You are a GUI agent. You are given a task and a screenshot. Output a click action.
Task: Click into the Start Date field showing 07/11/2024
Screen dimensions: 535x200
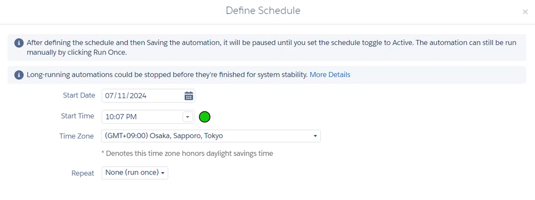pyautogui.click(x=148, y=96)
